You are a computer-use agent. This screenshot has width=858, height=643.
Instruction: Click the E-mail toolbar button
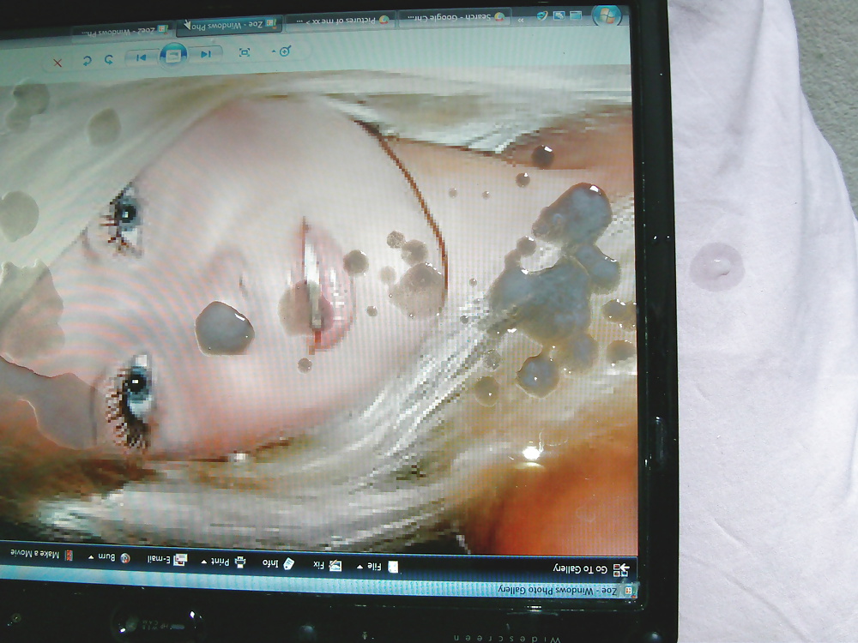pyautogui.click(x=165, y=560)
